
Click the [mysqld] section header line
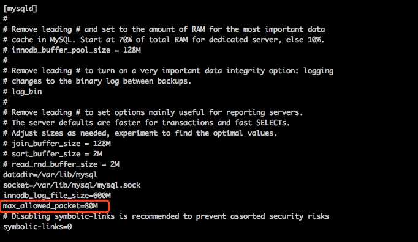pyautogui.click(x=20, y=9)
